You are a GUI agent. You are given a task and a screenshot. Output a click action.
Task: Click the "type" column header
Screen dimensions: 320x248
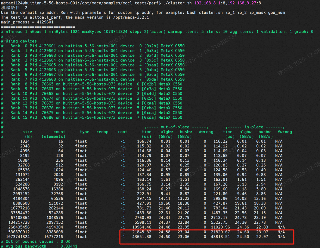85,132
